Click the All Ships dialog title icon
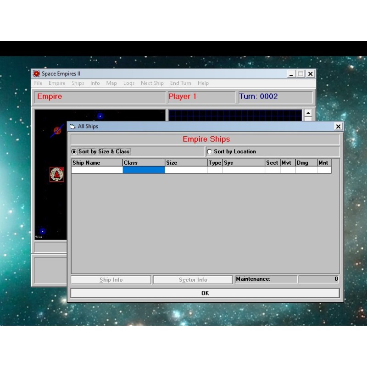The image size is (367, 367). coord(72,127)
